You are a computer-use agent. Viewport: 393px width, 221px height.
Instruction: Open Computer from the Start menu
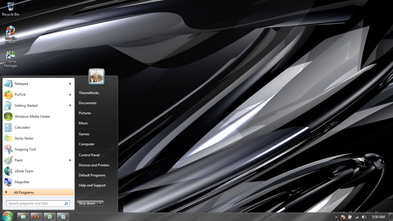87,144
